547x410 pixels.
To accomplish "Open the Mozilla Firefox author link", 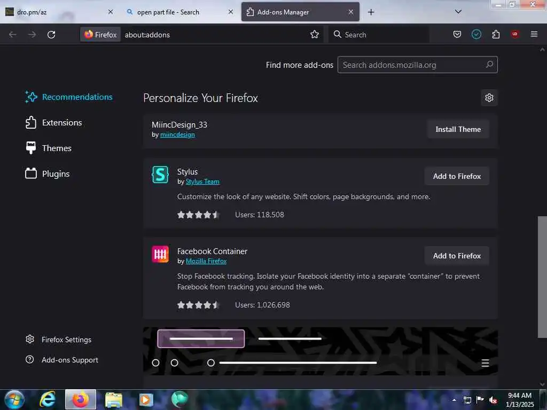I will point(206,261).
